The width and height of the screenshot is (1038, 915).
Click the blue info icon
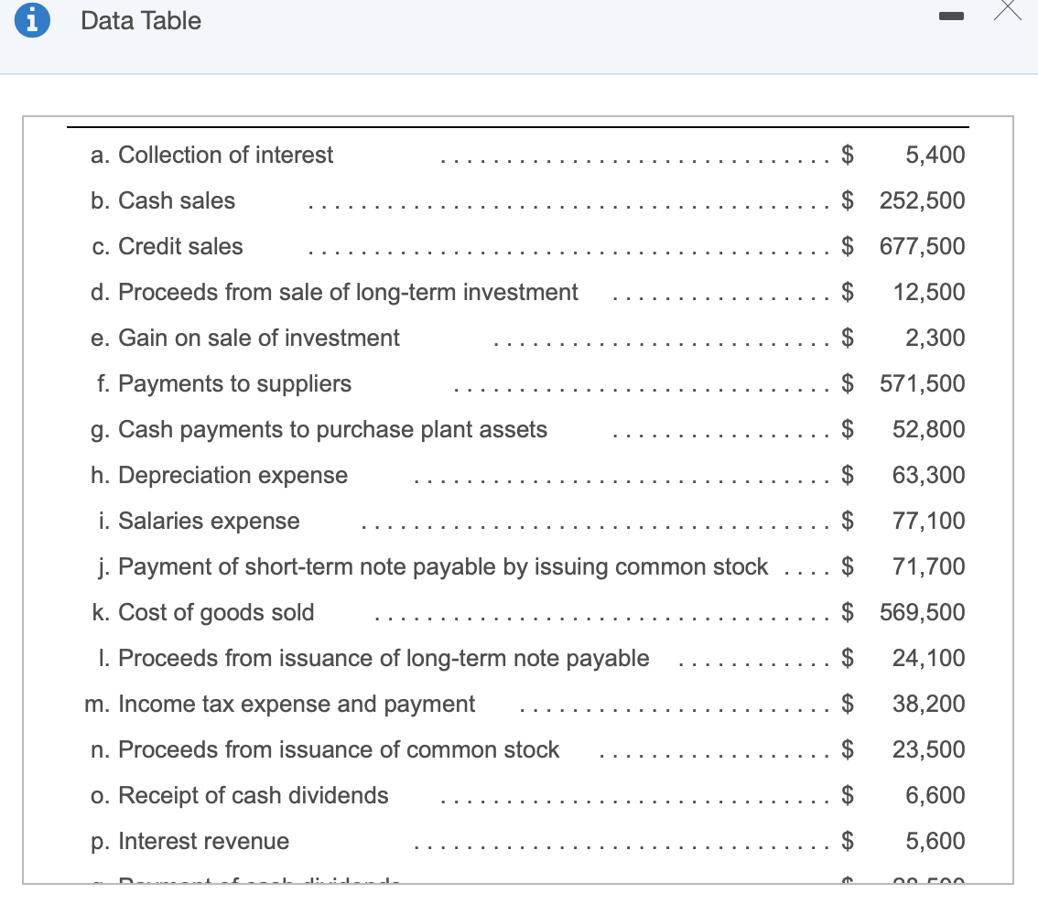[33, 19]
